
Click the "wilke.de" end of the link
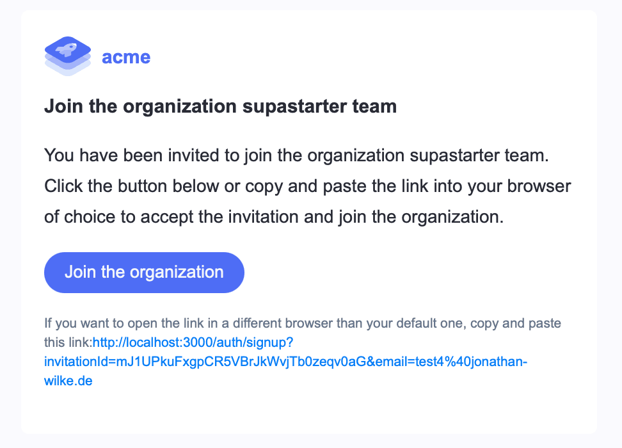pyautogui.click(x=68, y=381)
